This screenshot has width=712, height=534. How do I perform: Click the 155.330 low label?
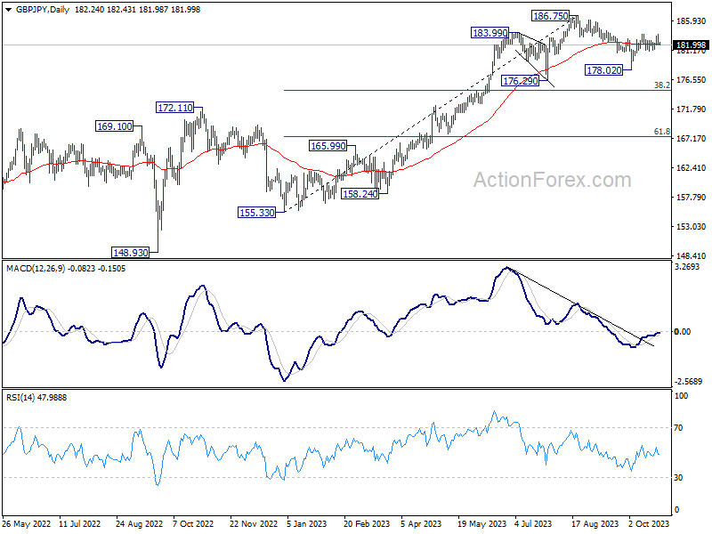pyautogui.click(x=256, y=213)
